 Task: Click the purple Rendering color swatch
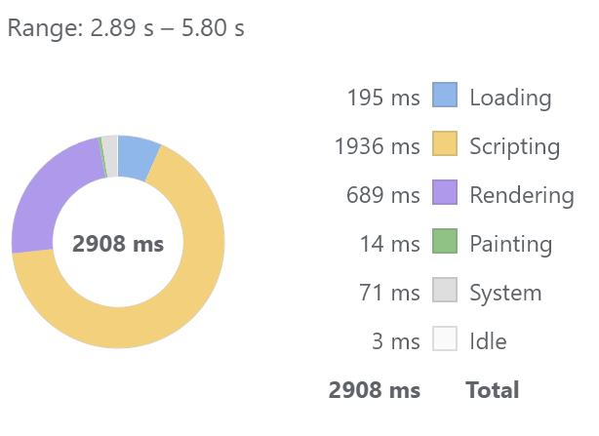click(x=445, y=192)
